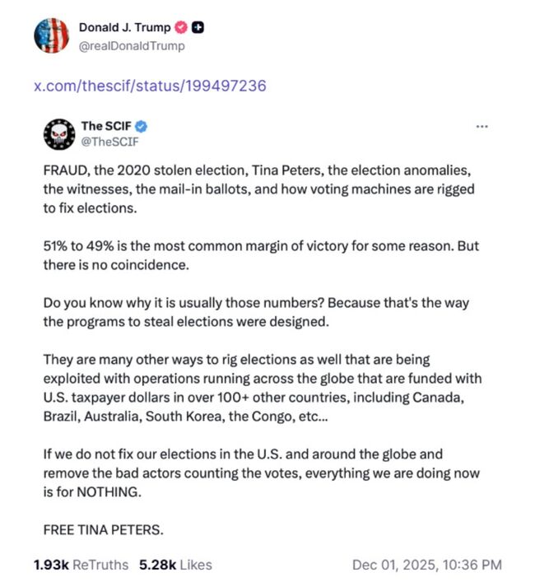The width and height of the screenshot is (535, 582).
Task: Open the @TheSCIF handle
Action: 104,142
